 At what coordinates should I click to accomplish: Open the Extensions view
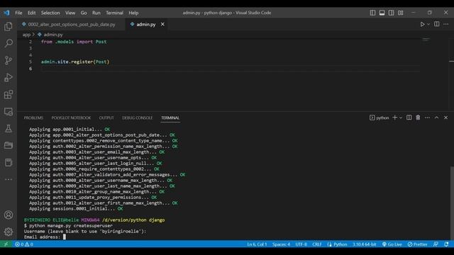tap(9, 94)
